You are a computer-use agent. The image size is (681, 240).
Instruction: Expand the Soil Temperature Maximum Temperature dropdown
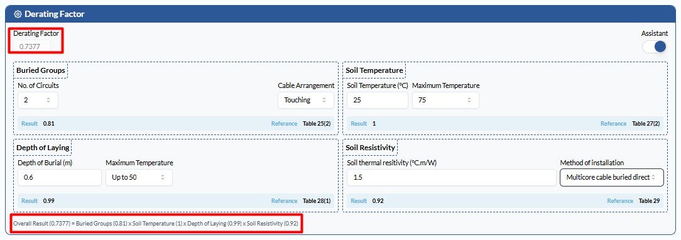coord(445,101)
